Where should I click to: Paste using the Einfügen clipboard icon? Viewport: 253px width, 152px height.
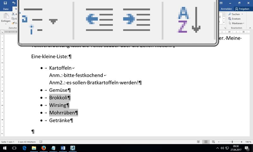(x=6, y=16)
